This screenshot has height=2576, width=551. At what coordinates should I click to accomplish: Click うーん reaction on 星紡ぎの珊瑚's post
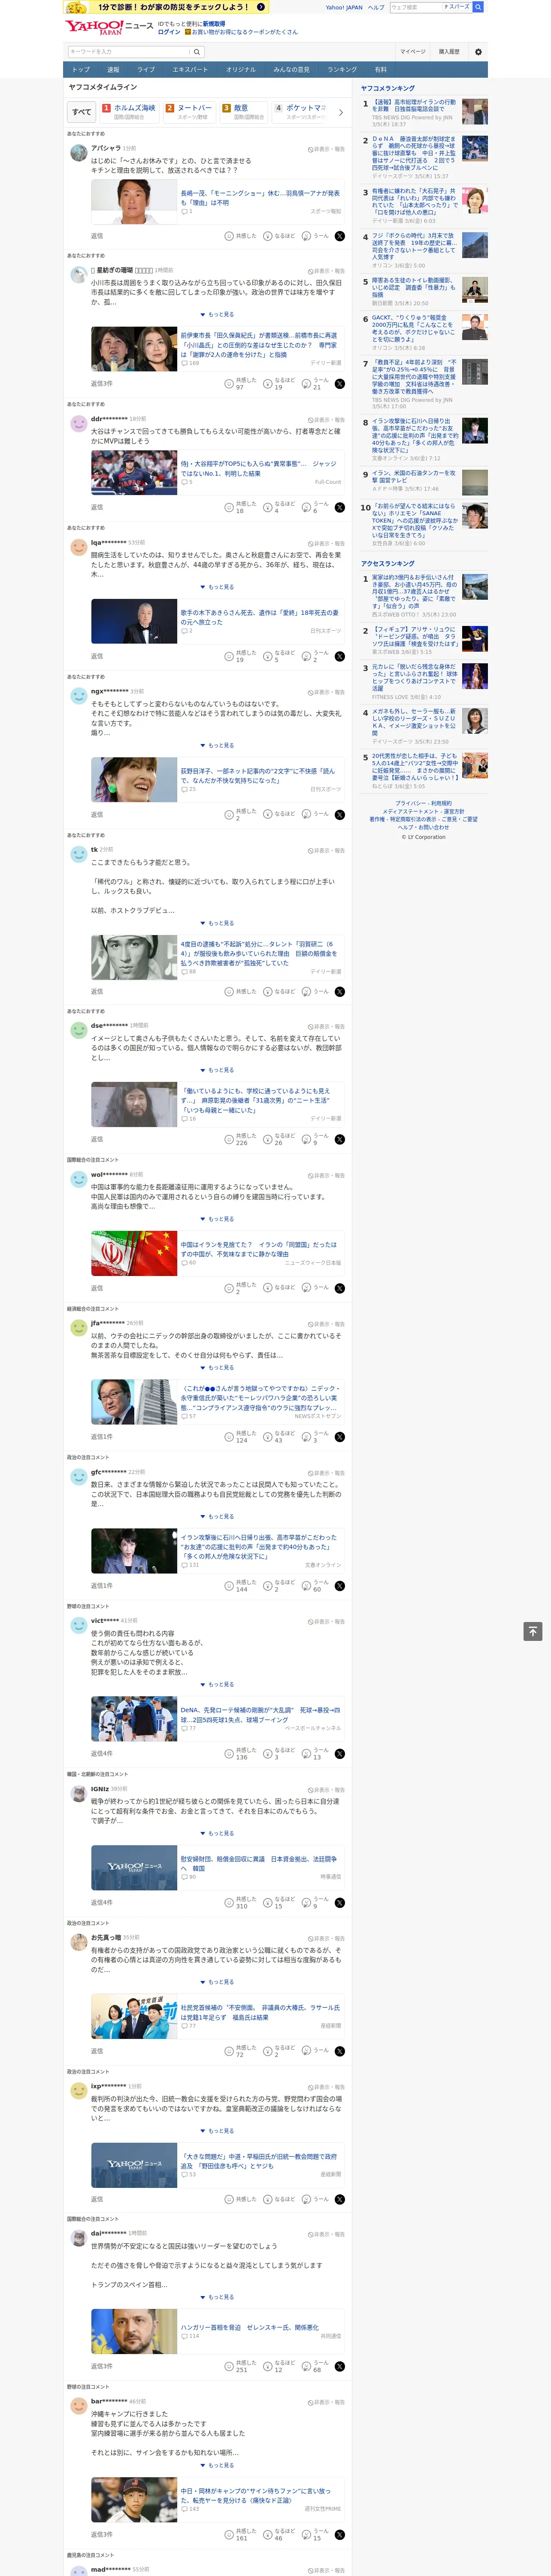pos(316,384)
